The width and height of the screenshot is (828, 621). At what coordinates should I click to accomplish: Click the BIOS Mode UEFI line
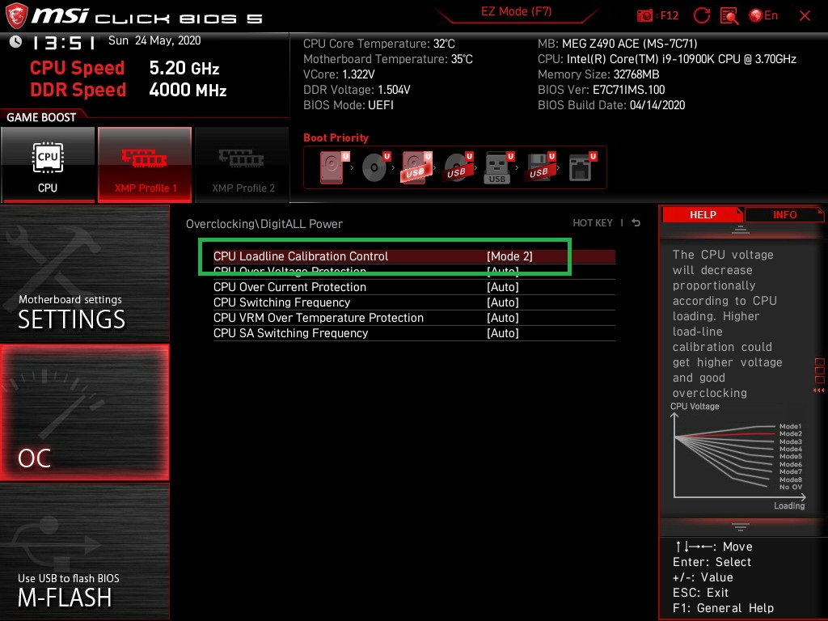click(x=349, y=105)
